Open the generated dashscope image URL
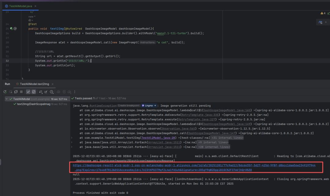 tap(194, 165)
